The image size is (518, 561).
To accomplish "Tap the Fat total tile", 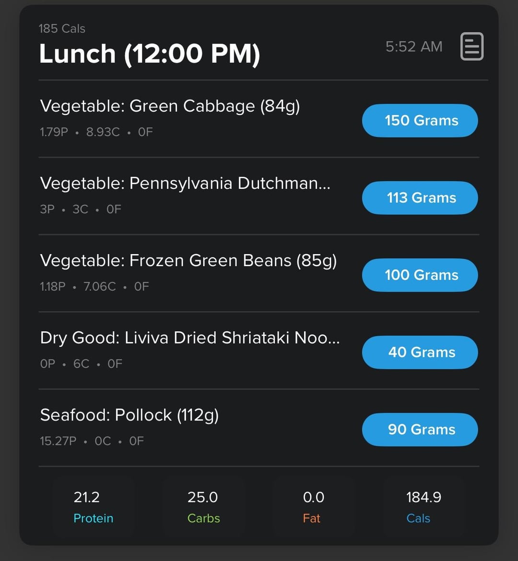I will click(x=313, y=507).
